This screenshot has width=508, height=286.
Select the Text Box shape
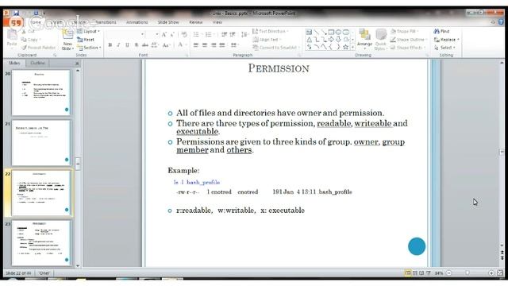coord(309,32)
